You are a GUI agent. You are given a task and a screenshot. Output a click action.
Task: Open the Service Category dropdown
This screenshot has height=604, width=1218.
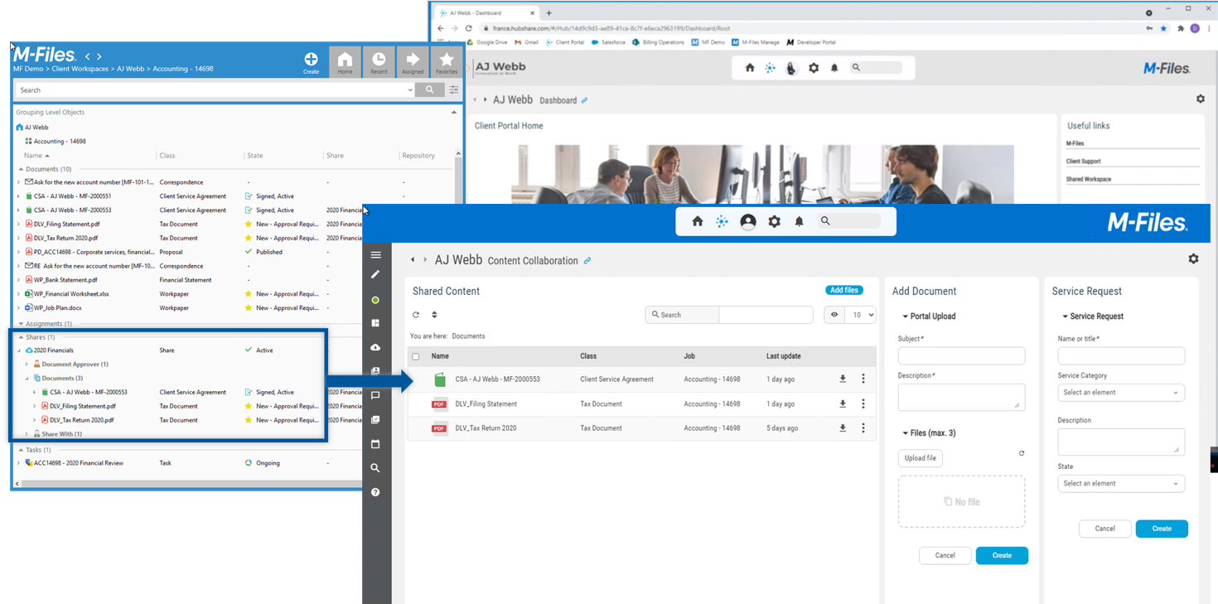click(1121, 393)
